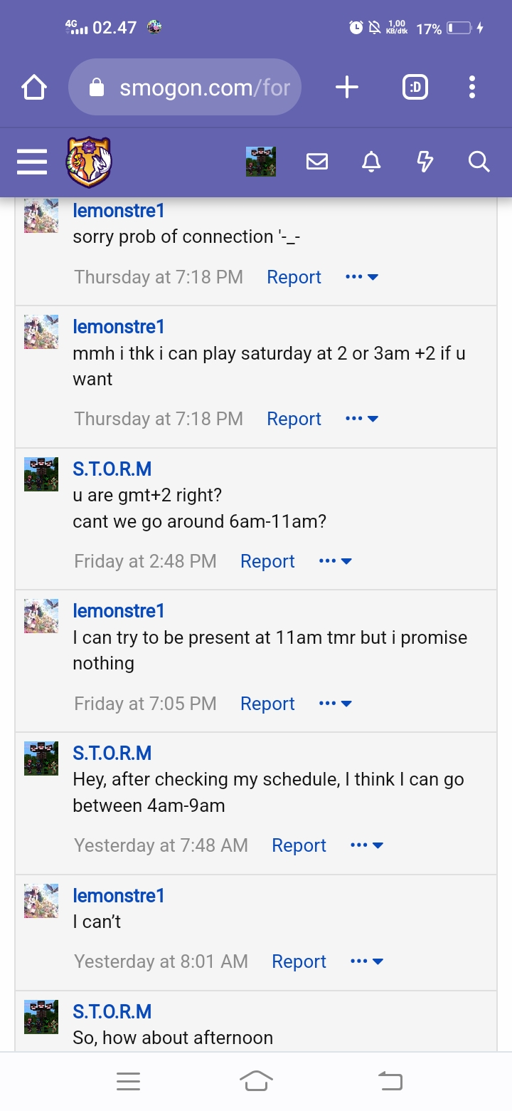Tap the Smogon shield logo

[89, 162]
